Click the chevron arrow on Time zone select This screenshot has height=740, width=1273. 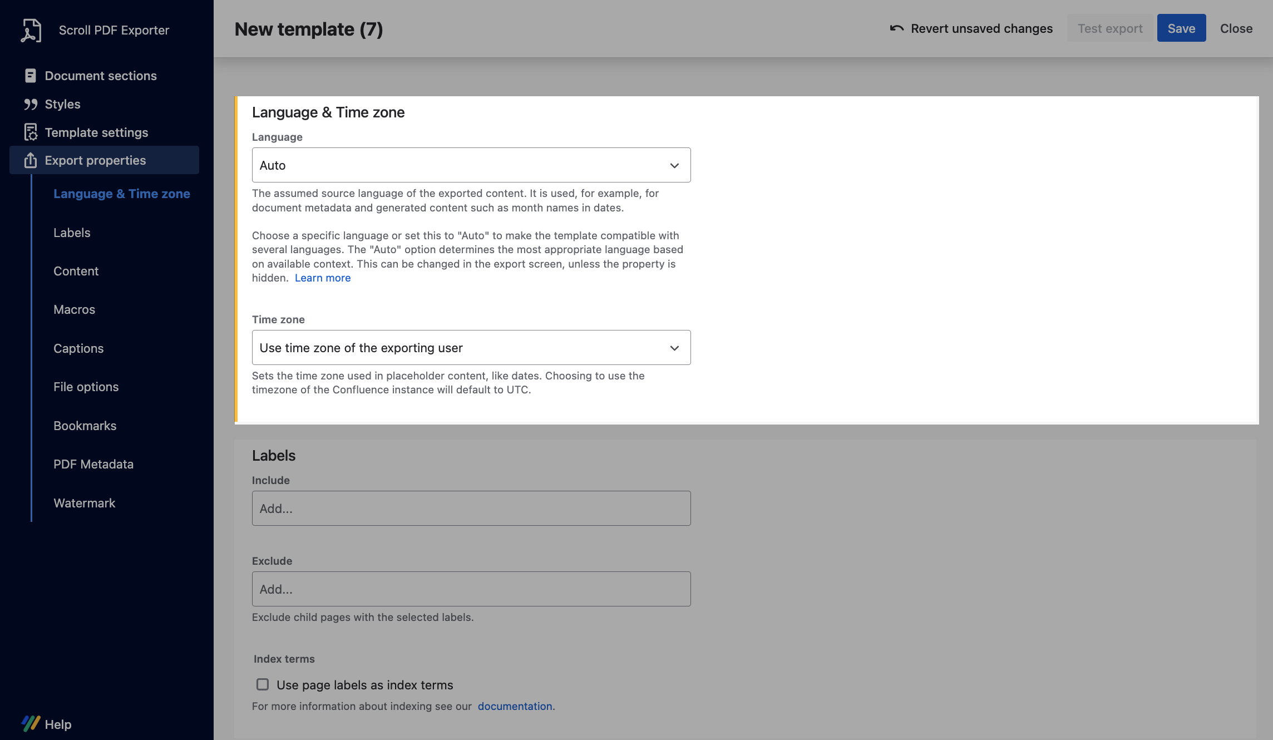click(674, 348)
